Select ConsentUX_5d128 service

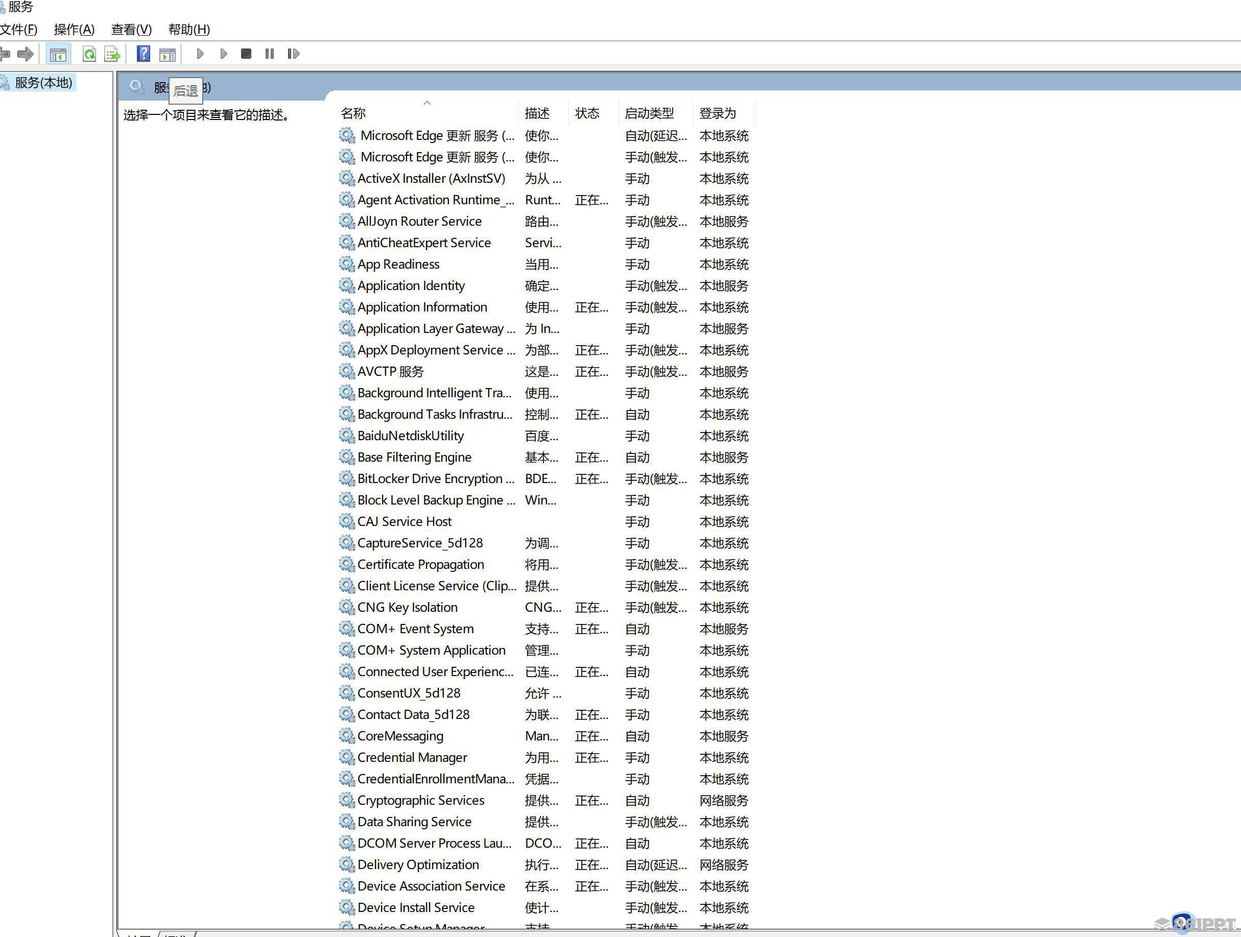545,693
